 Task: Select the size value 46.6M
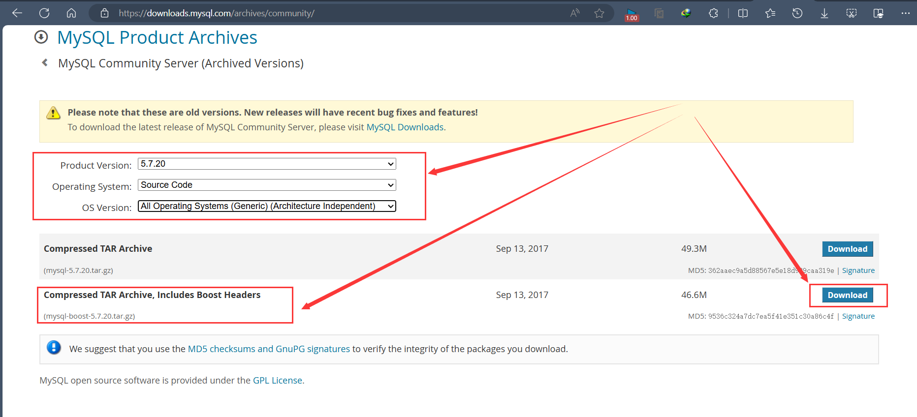[694, 295]
